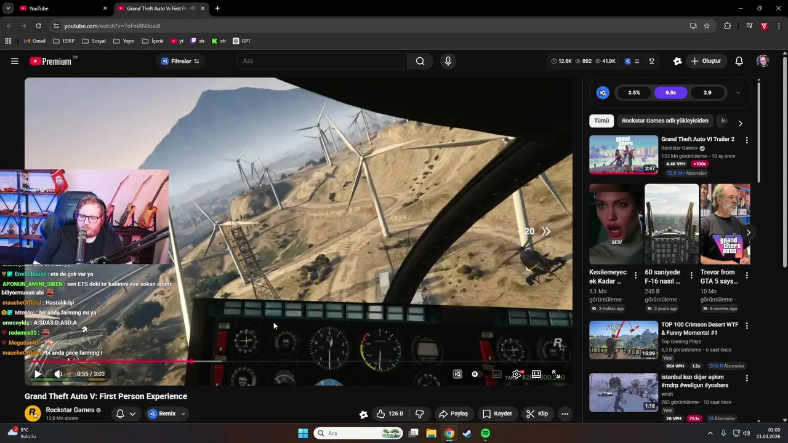This screenshot has height=443, width=788.
Task: Open Chrome tab search dropdown
Action: pos(8,8)
